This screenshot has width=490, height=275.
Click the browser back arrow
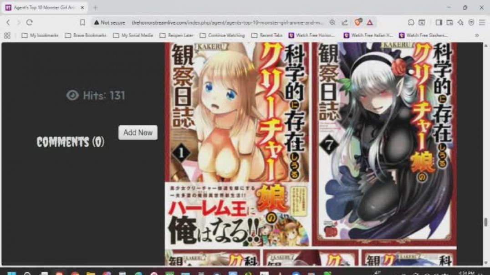pyautogui.click(x=8, y=22)
